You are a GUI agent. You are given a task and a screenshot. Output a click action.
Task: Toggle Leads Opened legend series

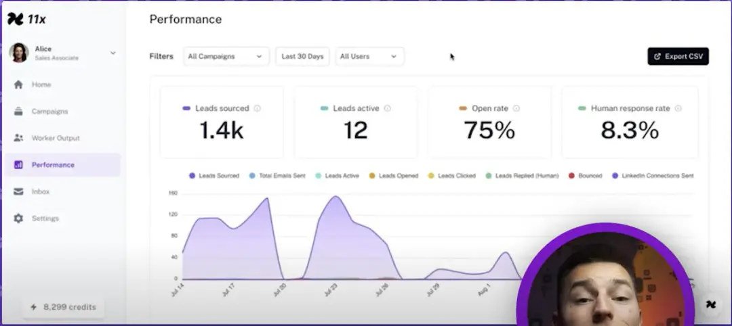click(393, 176)
